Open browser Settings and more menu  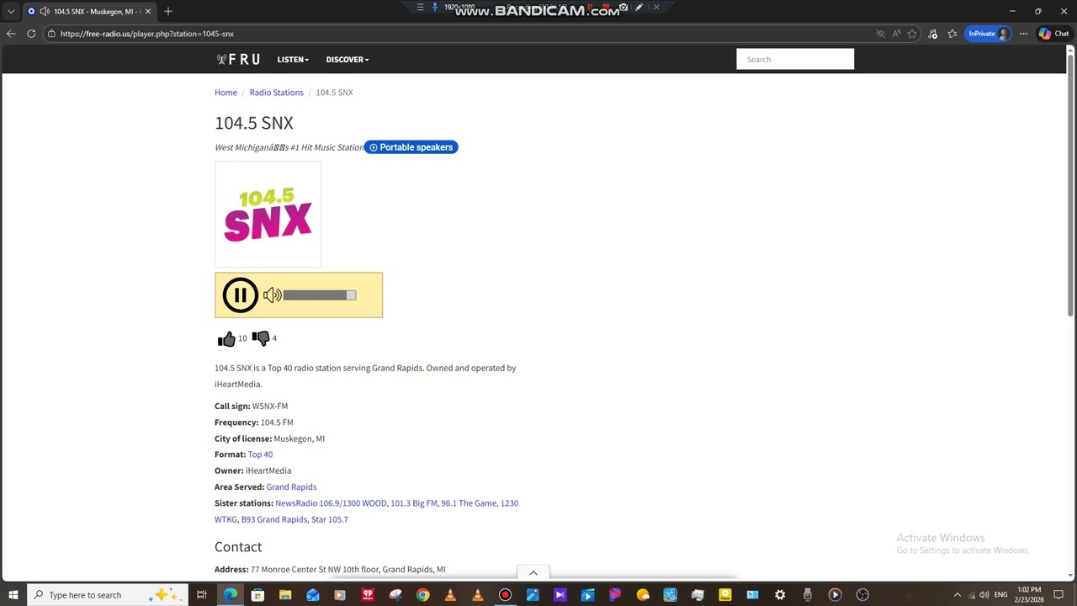[x=1023, y=34]
